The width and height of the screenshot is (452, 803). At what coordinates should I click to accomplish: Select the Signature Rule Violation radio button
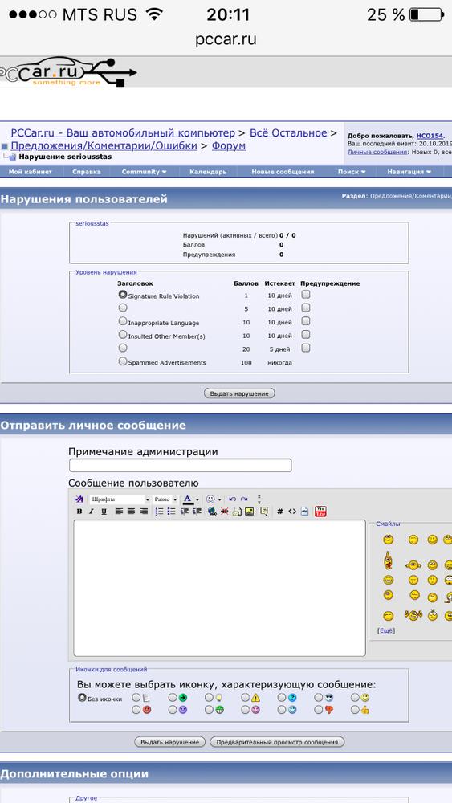point(122,295)
